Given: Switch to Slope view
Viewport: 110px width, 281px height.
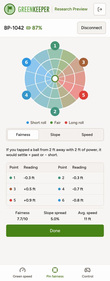Looking at the screenshot, I should [x=55, y=134].
